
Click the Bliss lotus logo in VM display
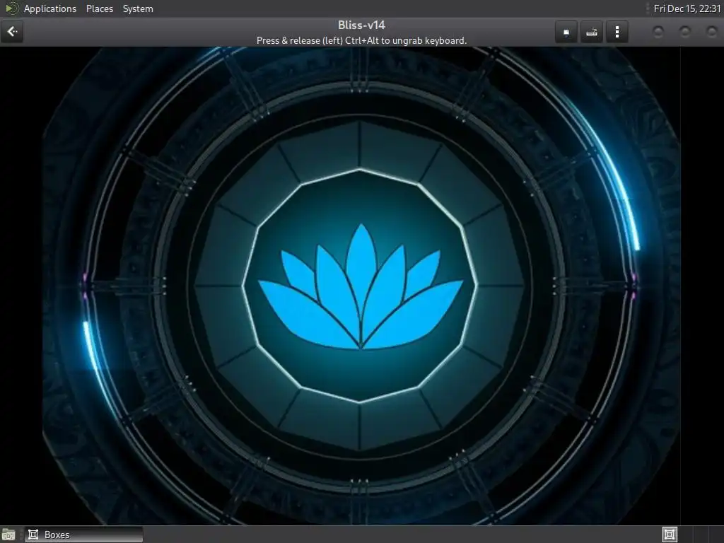[x=361, y=286]
